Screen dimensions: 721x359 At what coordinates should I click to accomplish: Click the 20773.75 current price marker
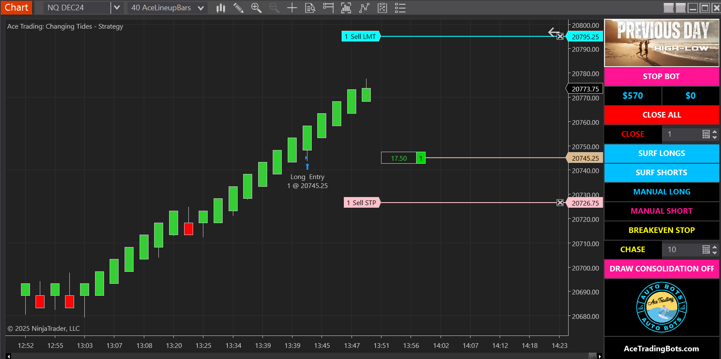pyautogui.click(x=585, y=89)
